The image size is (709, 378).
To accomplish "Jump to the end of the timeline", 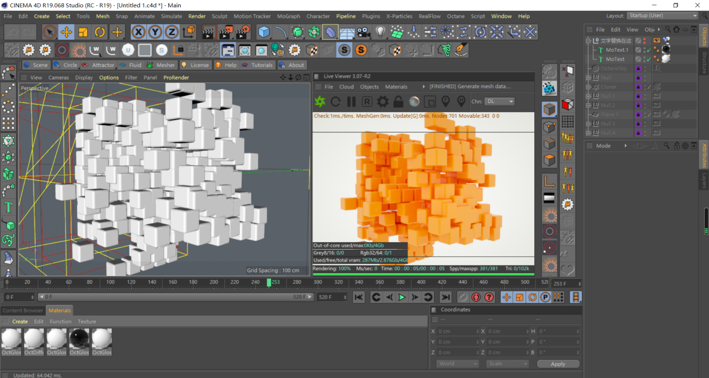I will [x=446, y=297].
